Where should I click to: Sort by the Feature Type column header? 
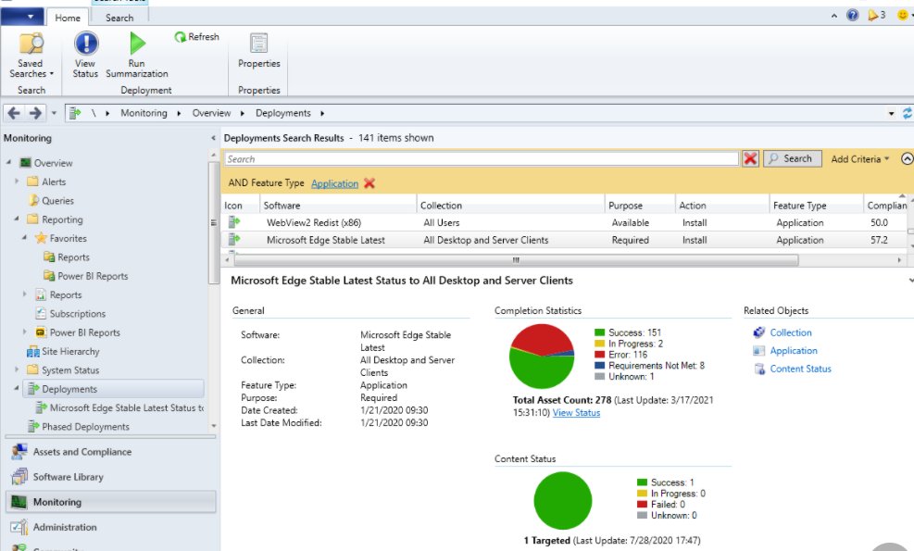tap(816, 206)
